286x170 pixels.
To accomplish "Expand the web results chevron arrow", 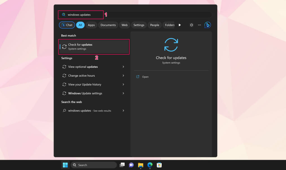I will (x=123, y=111).
